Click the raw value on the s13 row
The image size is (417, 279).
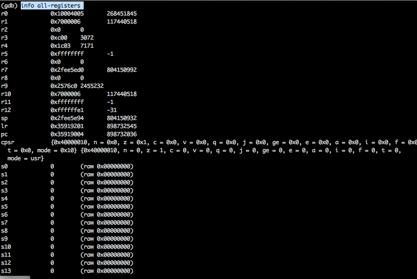click(107, 271)
